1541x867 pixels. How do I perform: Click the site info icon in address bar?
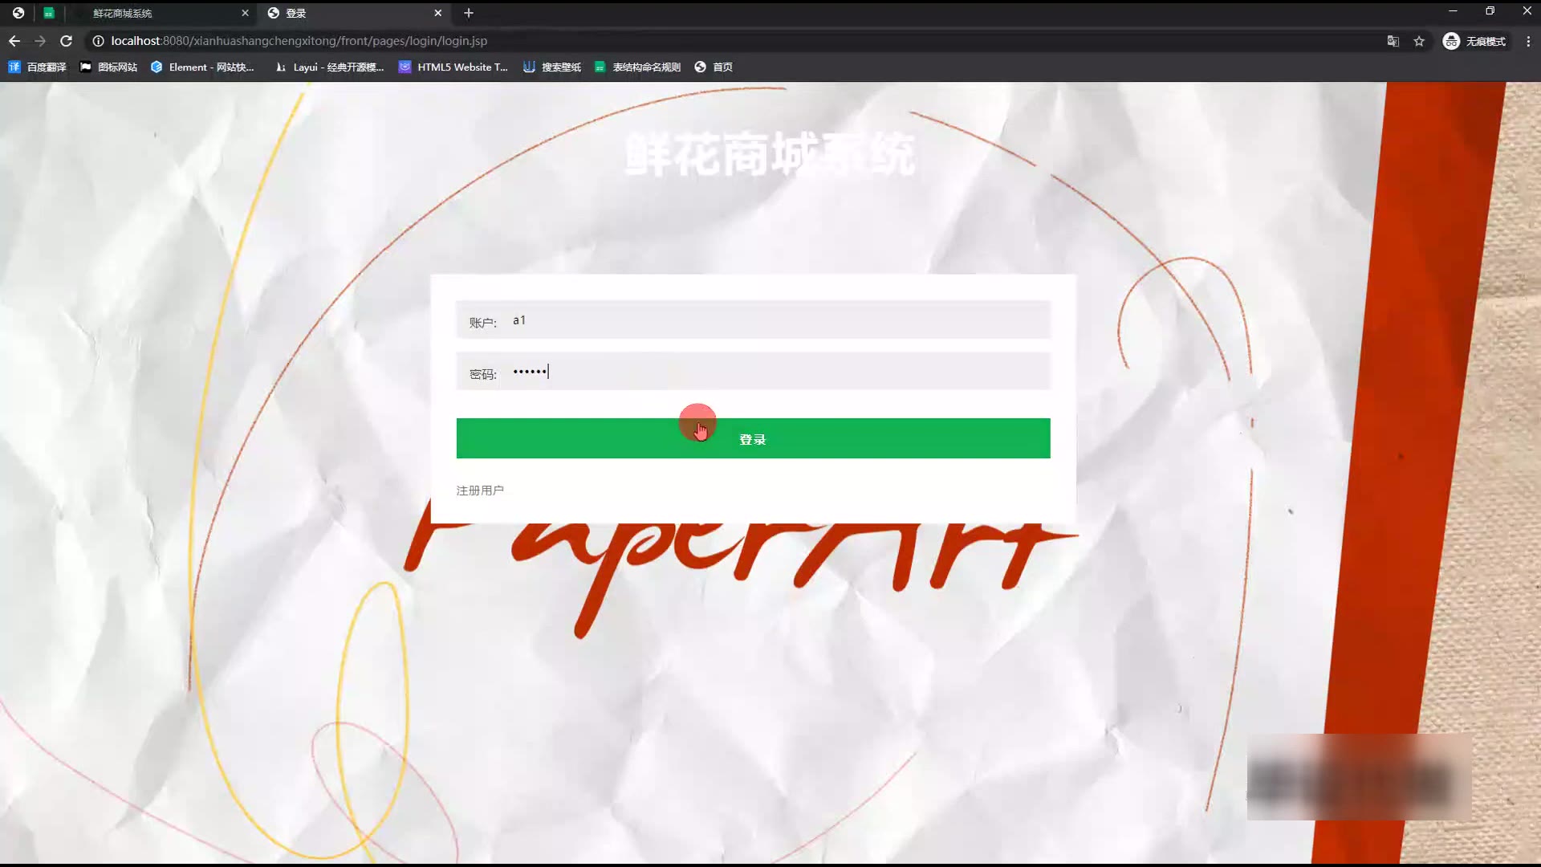[x=98, y=41]
